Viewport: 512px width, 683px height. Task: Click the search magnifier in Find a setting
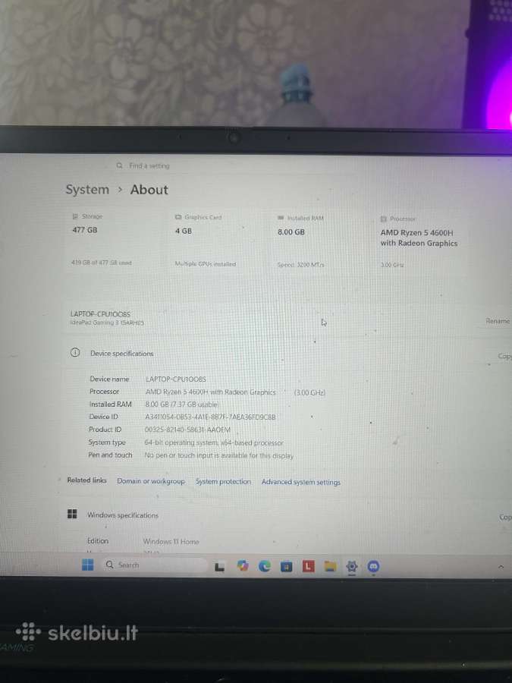(119, 165)
